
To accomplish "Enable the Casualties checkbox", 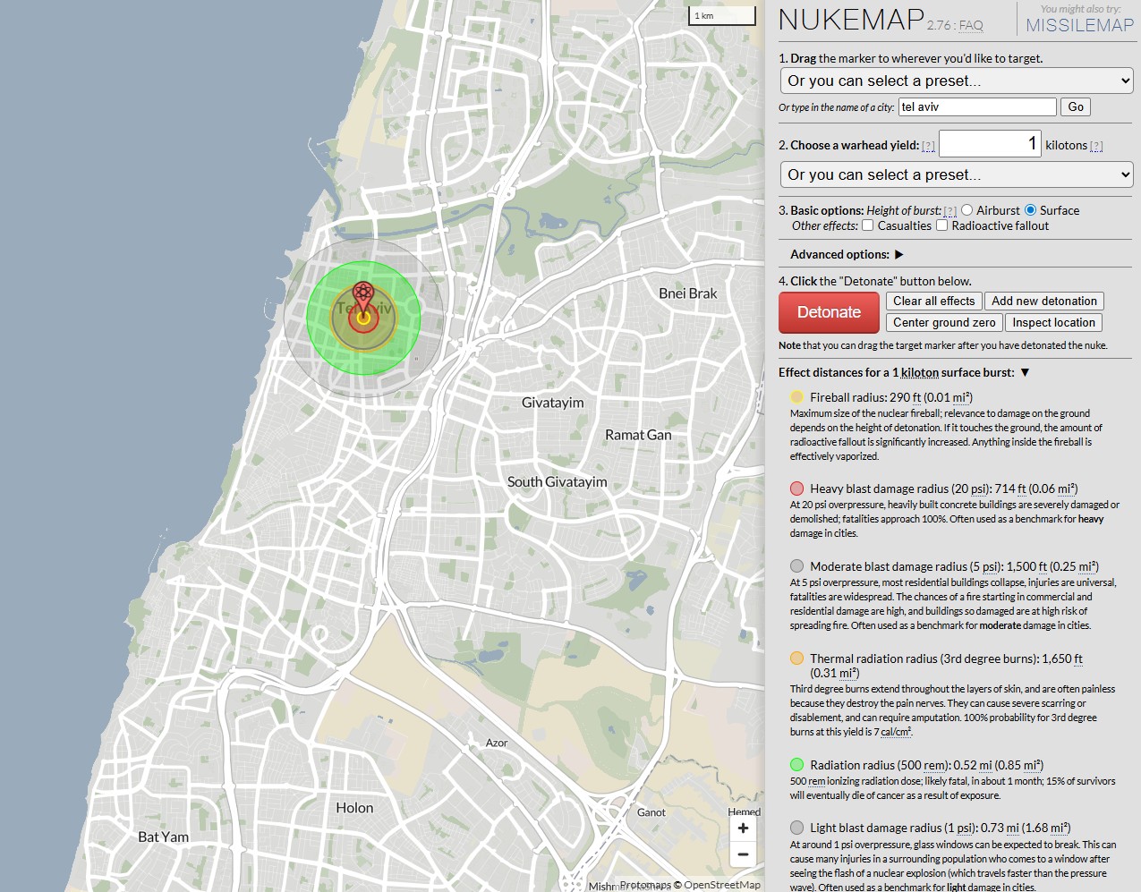I will (868, 225).
